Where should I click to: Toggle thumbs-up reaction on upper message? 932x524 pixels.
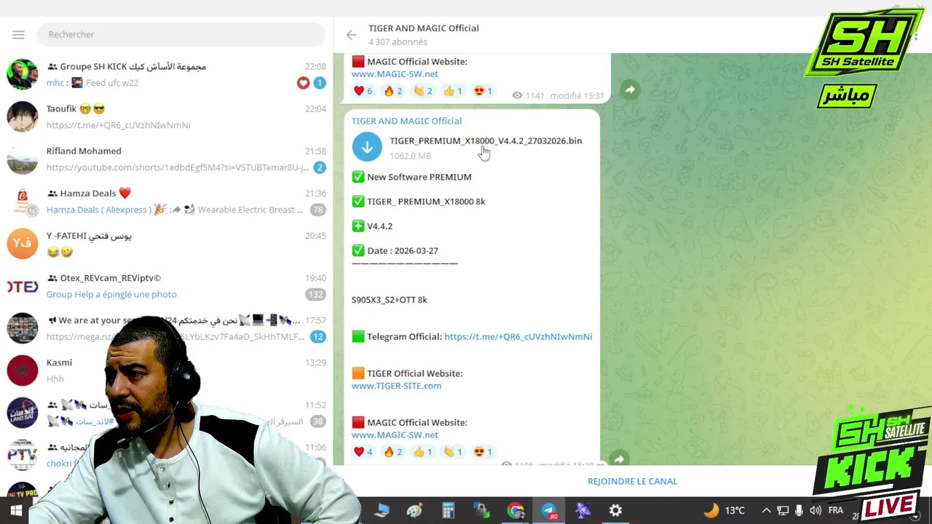(x=453, y=91)
